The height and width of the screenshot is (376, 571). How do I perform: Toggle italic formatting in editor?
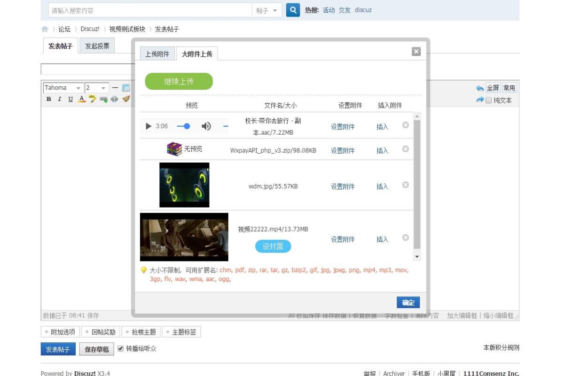[x=60, y=99]
